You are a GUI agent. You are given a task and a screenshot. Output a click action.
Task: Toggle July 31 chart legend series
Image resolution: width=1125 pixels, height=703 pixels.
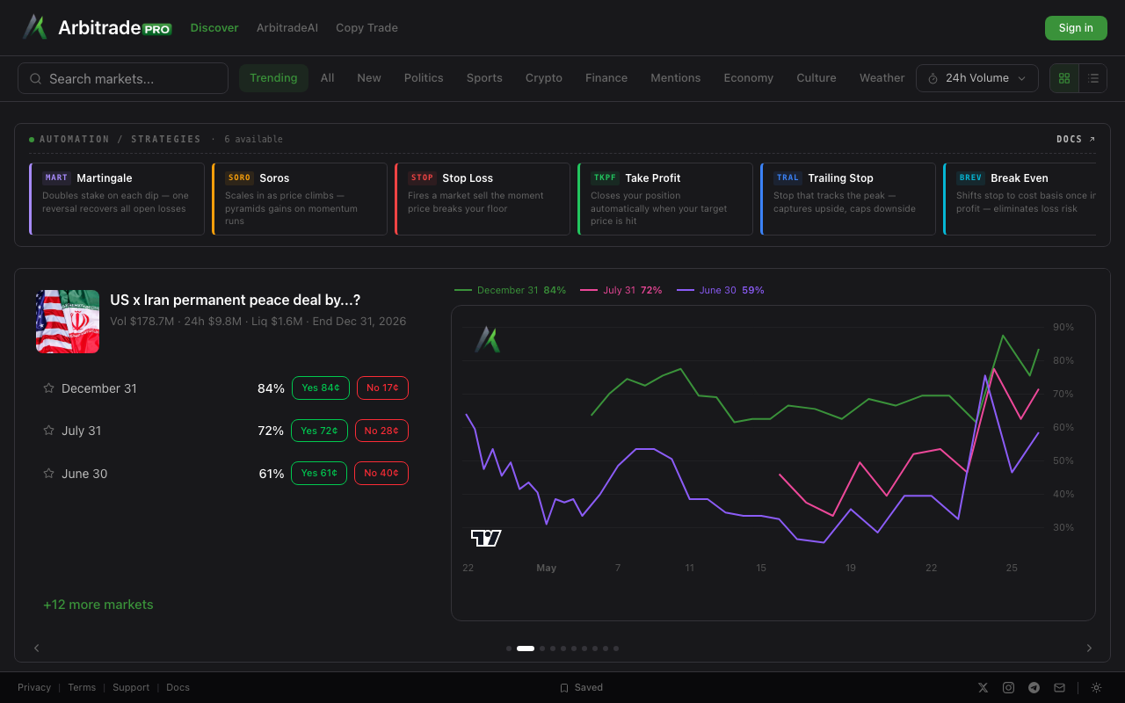[x=621, y=290]
